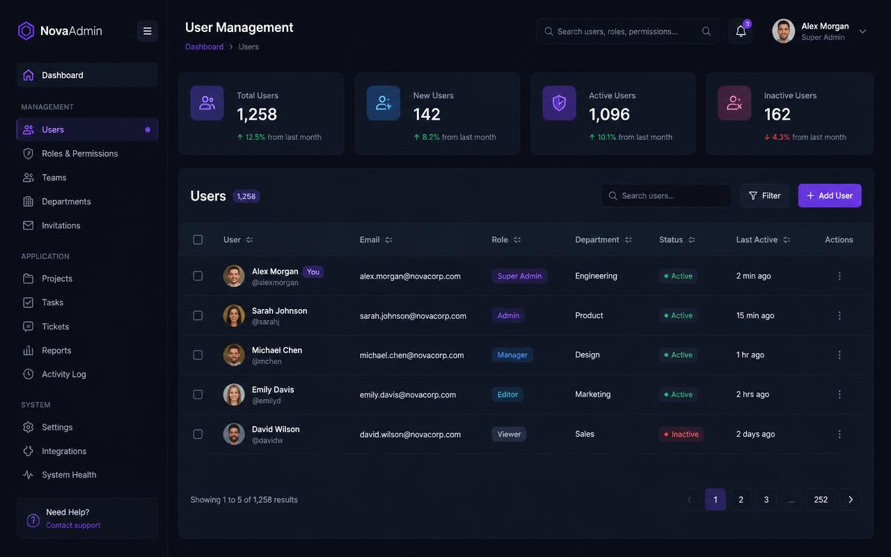This screenshot has height=557, width=891.
Task: Select Emily Davis row checkbox
Action: 198,394
